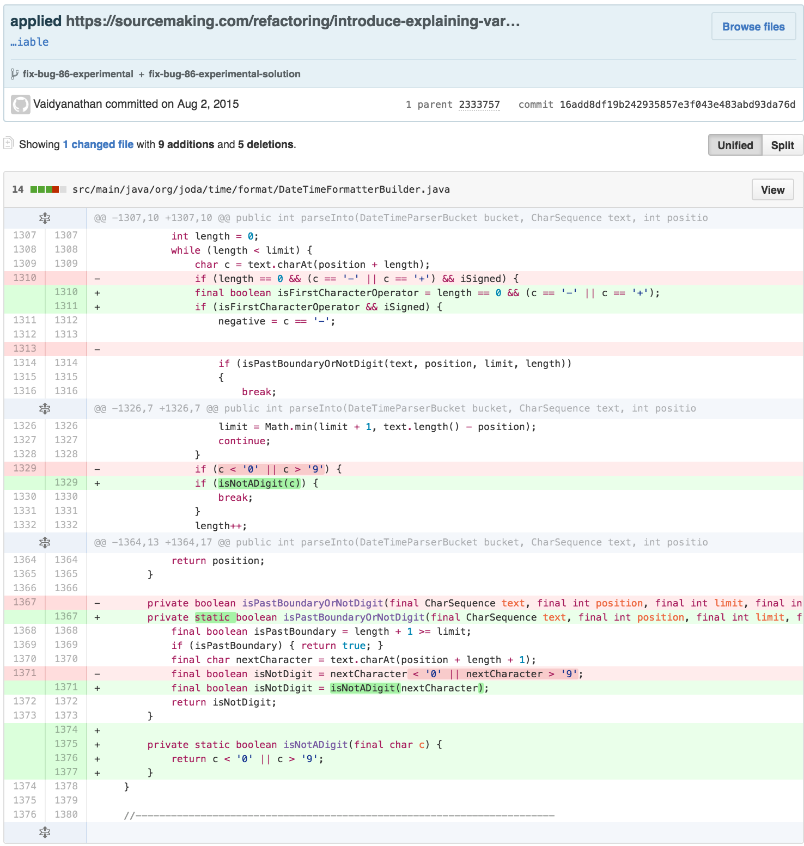Click the hunk header '@@ -1326,7 +1326,7 @@'
The image size is (804, 846).
395,408
